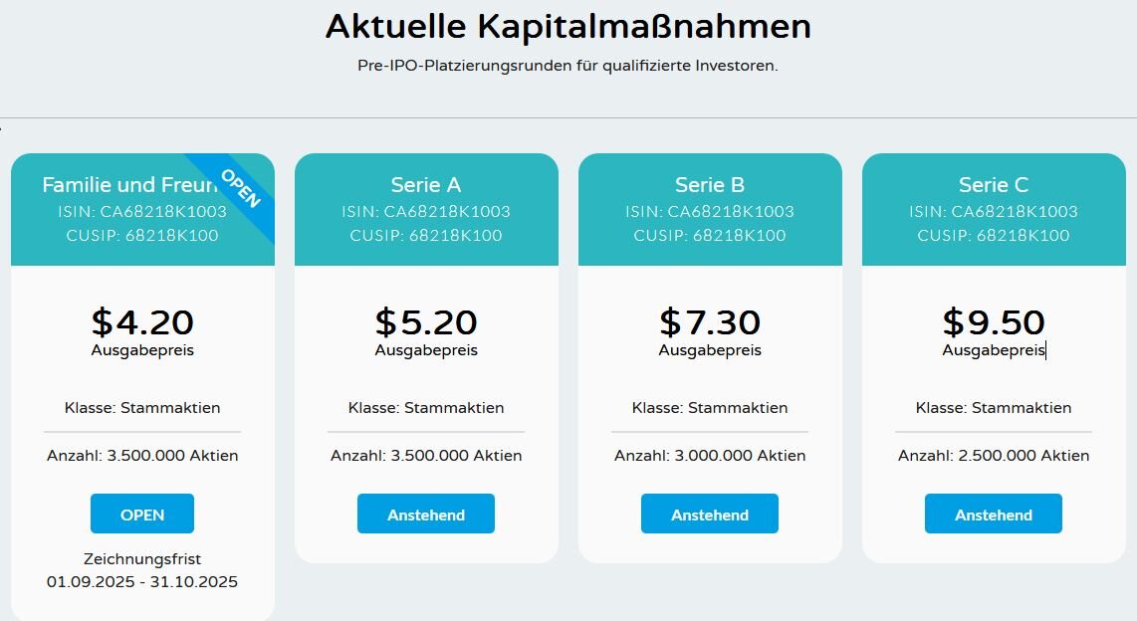
Task: Click the $4.20 issue price
Action: pyautogui.click(x=142, y=322)
